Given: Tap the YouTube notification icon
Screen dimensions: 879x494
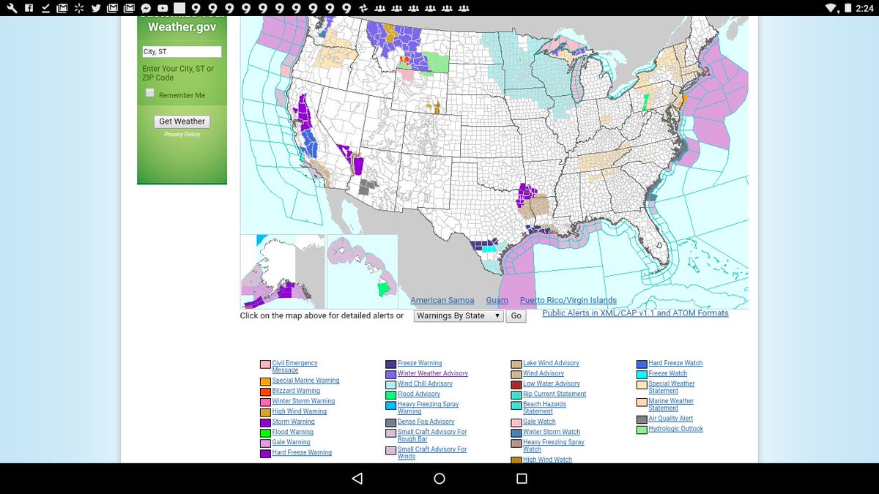Looking at the screenshot, I should (163, 8).
